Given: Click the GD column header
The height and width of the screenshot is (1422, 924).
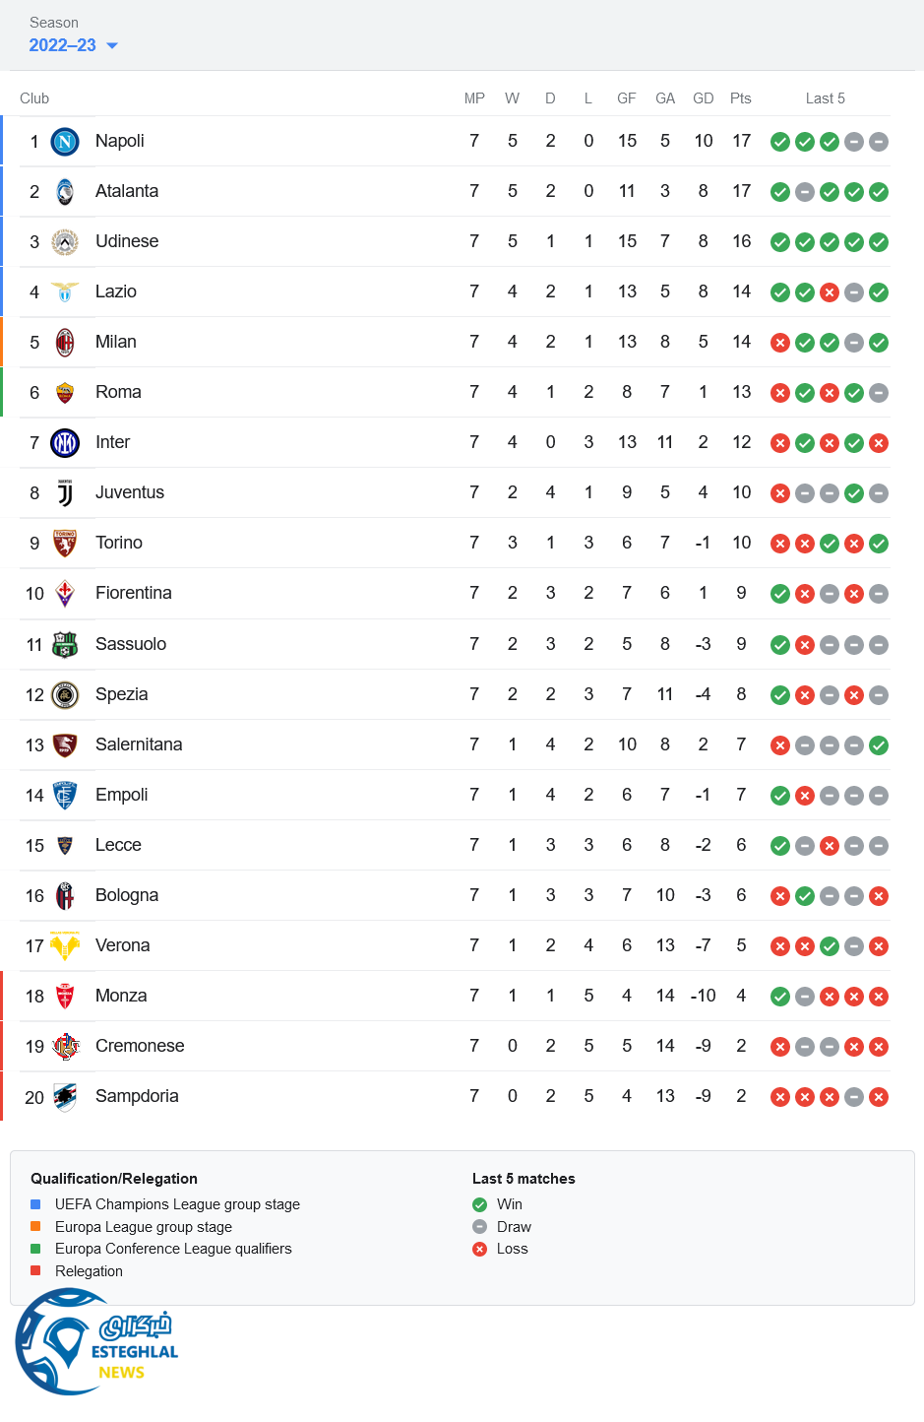Looking at the screenshot, I should pos(703,98).
